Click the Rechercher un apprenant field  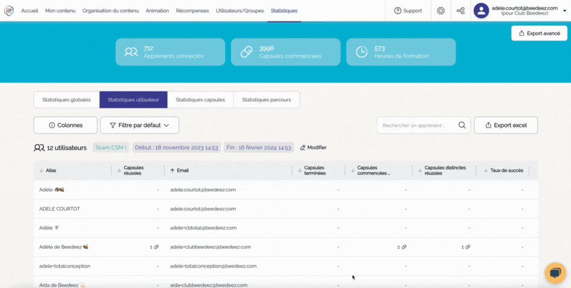[x=416, y=125]
